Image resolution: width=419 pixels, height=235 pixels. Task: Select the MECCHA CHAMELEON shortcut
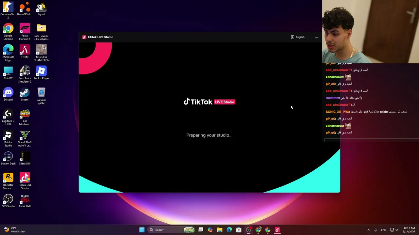coord(41,53)
